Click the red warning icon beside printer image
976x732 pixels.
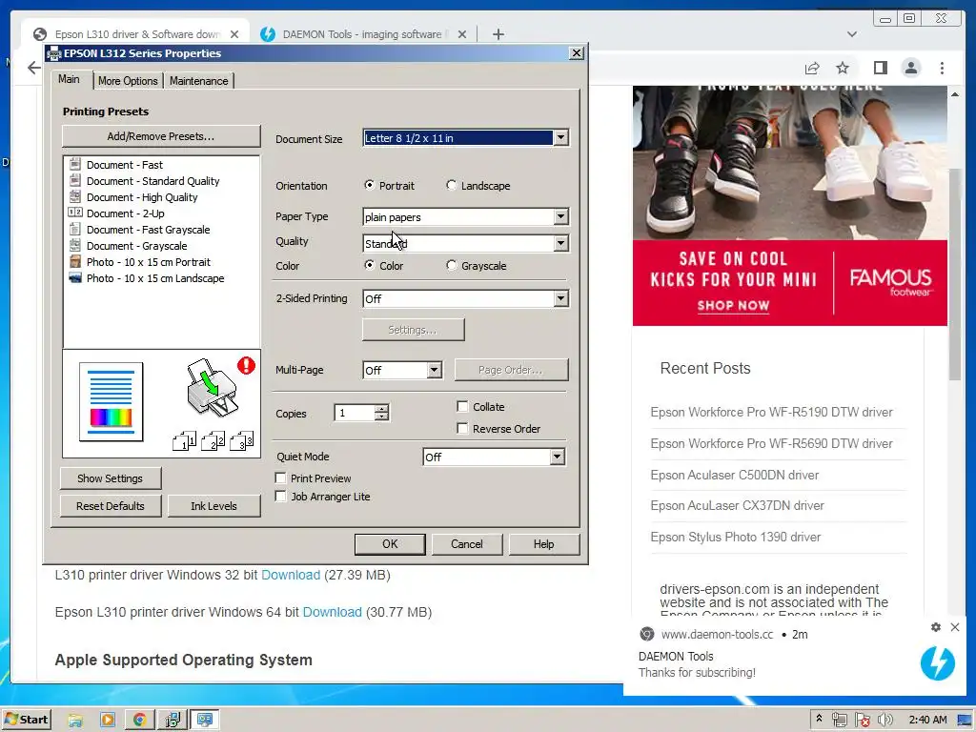point(247,365)
